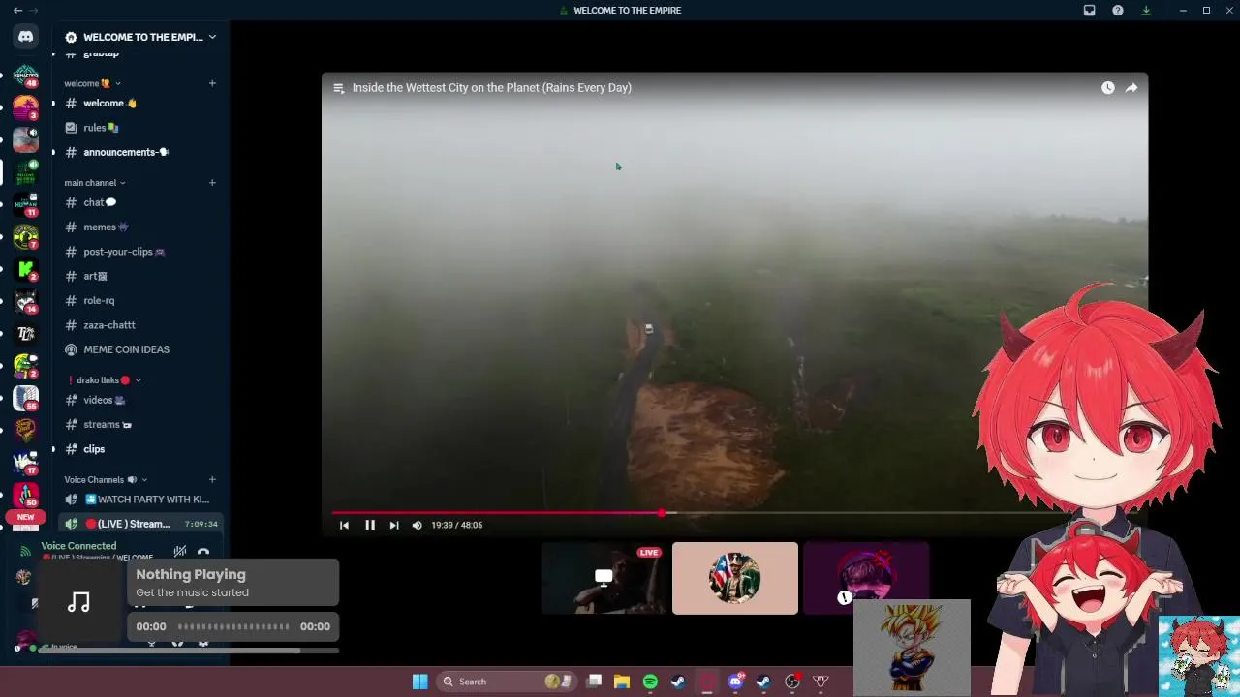The height and width of the screenshot is (697, 1240).
Task: Disconnect from voice with the hang-up icon
Action: (203, 553)
